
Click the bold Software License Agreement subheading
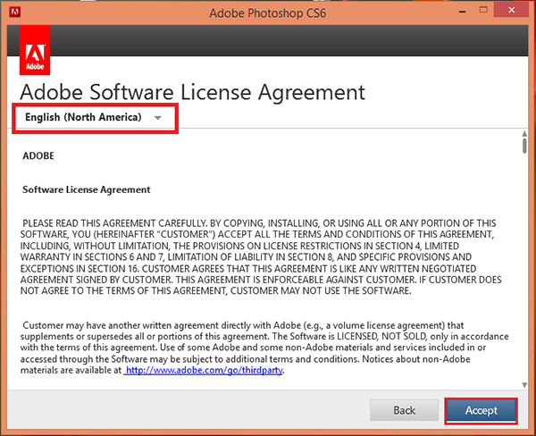coord(86,189)
